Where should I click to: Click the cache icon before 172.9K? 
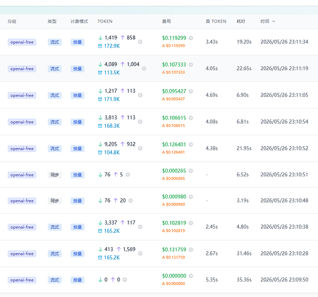tap(100, 46)
